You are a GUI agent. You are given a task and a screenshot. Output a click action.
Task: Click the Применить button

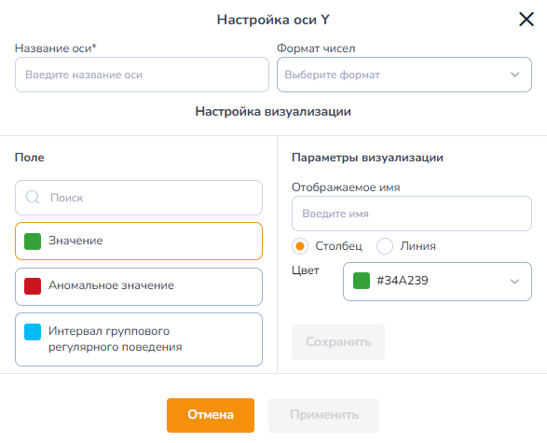pos(323,415)
